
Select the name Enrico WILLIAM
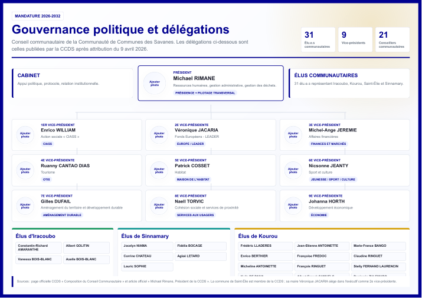(58, 130)
